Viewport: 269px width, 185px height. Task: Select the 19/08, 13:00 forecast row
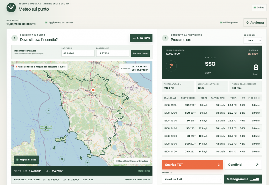tap(212, 121)
